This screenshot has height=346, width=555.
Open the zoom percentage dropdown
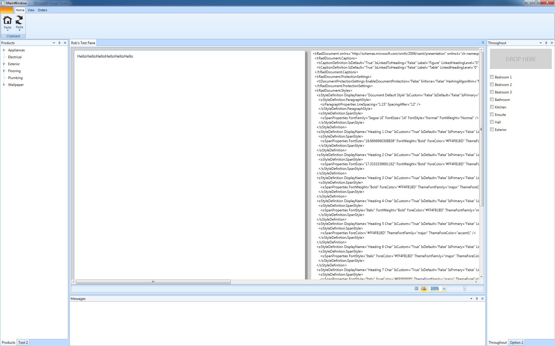[444, 289]
